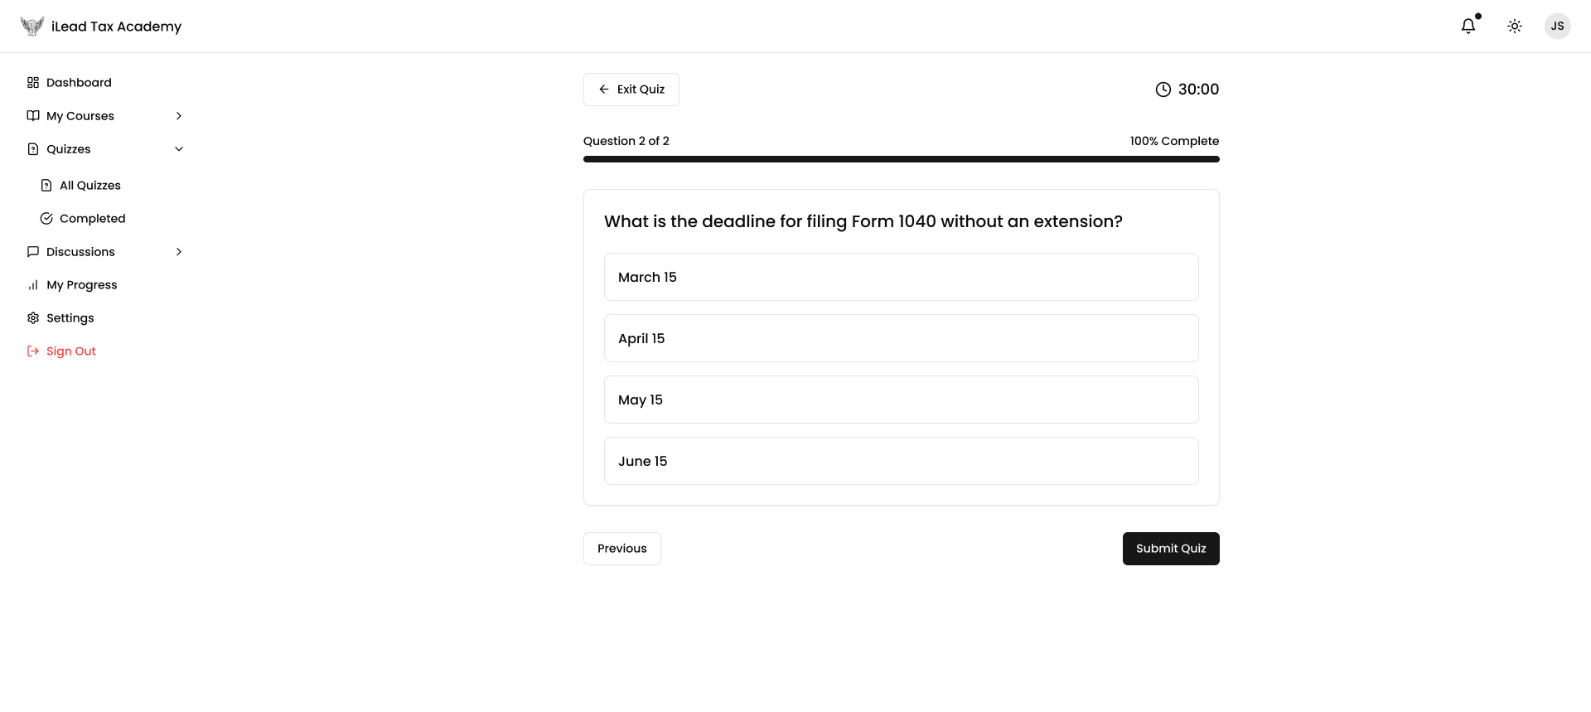Image resolution: width=1591 pixels, height=712 pixels.
Task: Click the My Courses book icon
Action: [33, 116]
